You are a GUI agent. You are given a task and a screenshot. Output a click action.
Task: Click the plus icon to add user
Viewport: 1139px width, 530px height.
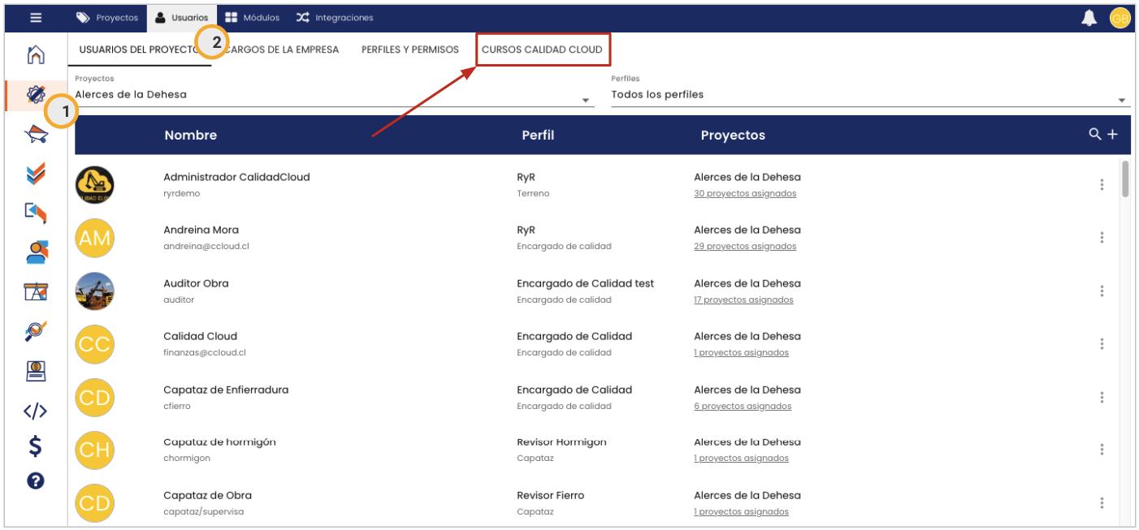(x=1113, y=135)
